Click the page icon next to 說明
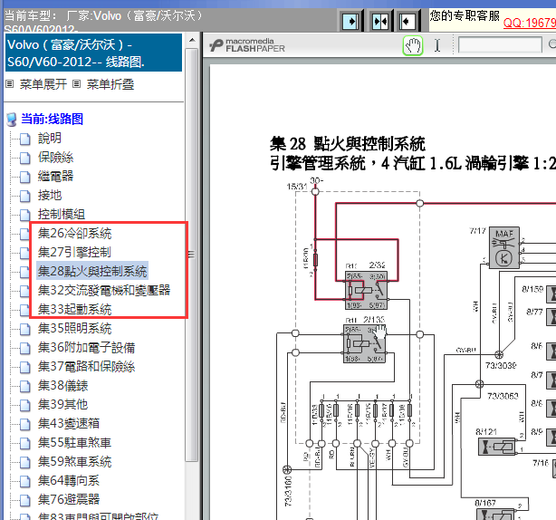The width and height of the screenshot is (556, 520). click(x=24, y=139)
